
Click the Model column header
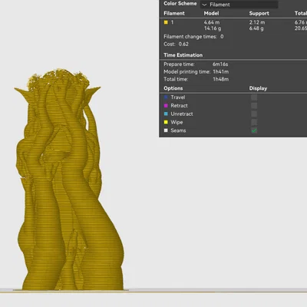(x=211, y=13)
